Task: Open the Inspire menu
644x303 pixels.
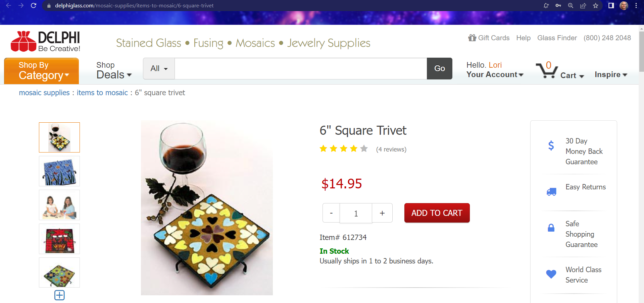Action: point(611,74)
